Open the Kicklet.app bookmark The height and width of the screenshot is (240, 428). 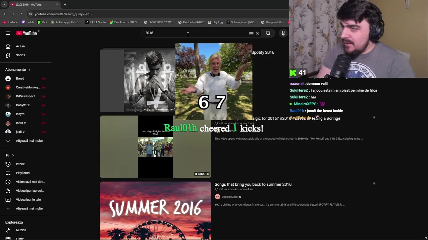click(x=66, y=22)
